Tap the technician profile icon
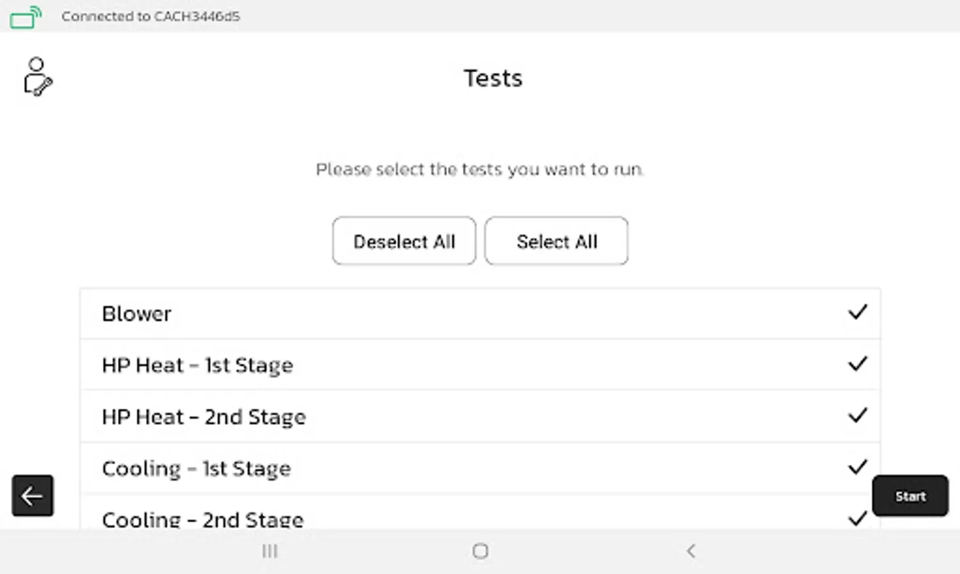The image size is (960, 574). coord(38,77)
